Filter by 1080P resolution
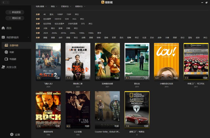The height and width of the screenshot is (138, 210). pyautogui.click(x=60, y=14)
